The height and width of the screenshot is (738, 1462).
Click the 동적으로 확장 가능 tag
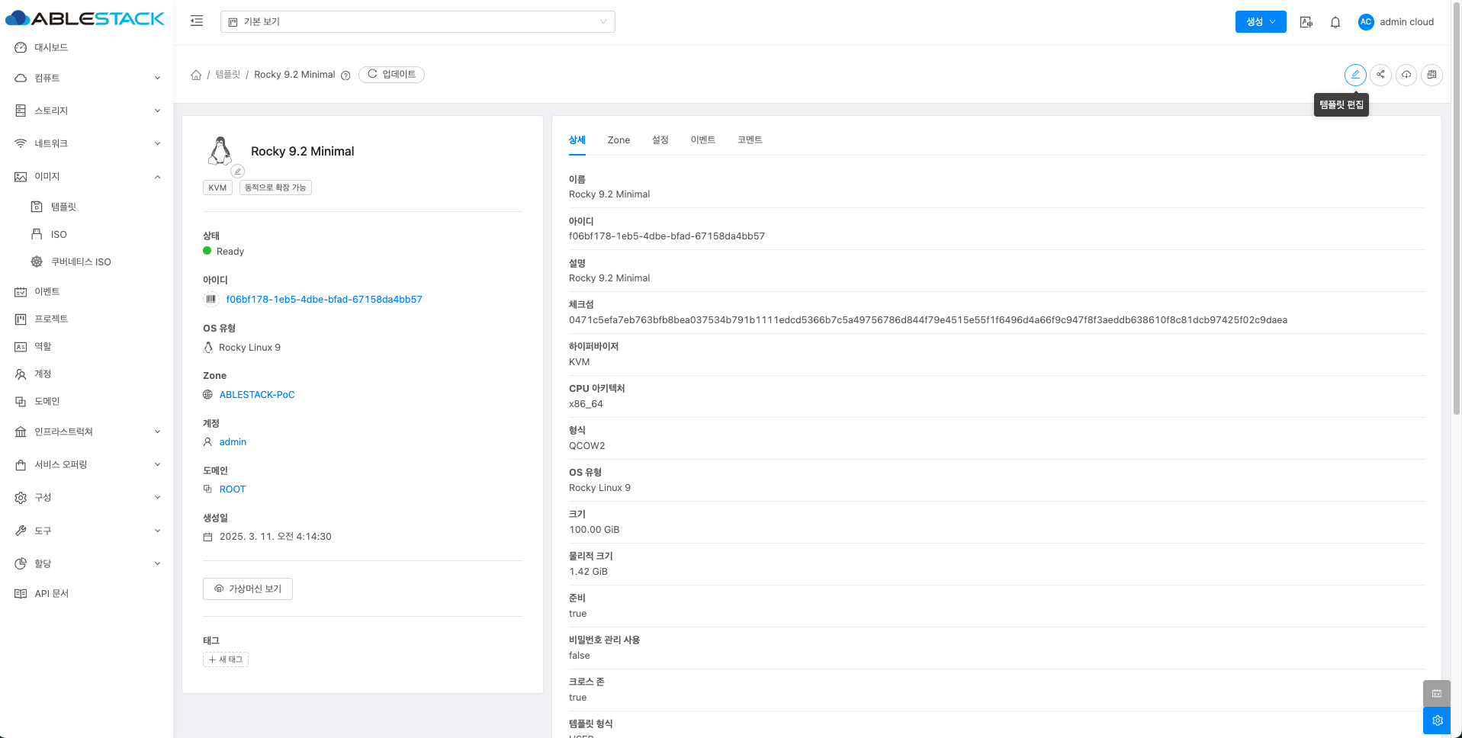tap(275, 188)
